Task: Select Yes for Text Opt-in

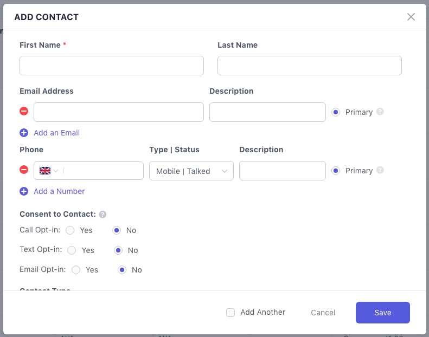Action: click(x=72, y=250)
